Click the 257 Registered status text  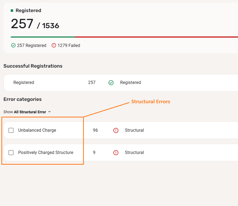click(32, 46)
